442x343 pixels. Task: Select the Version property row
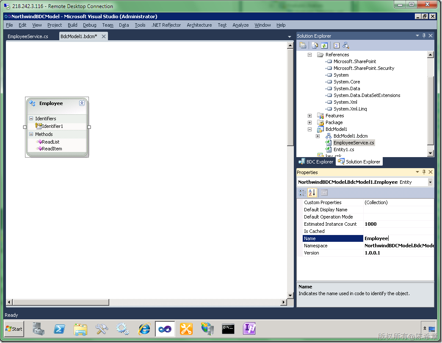click(368, 253)
